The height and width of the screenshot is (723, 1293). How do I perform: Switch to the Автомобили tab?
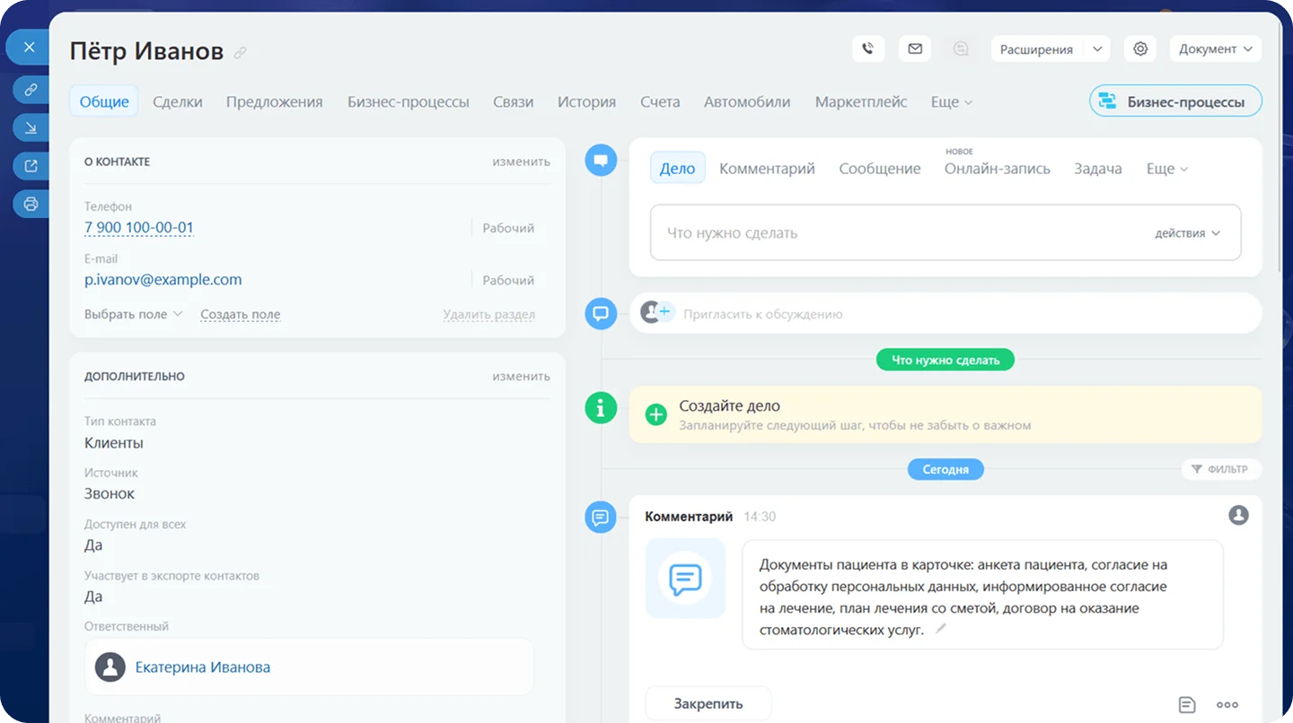pos(747,102)
